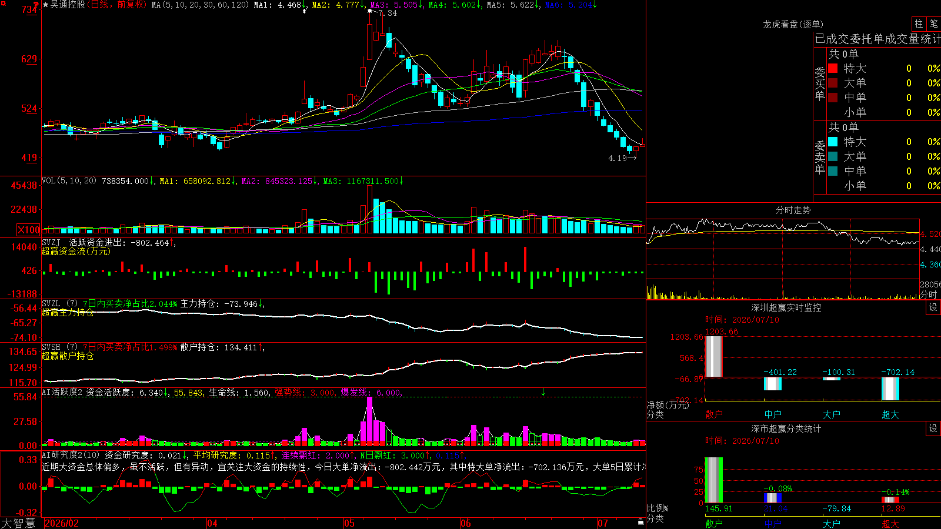
Task: Click the 145.91 value in 深市超赢分类统计
Action: pos(719,508)
